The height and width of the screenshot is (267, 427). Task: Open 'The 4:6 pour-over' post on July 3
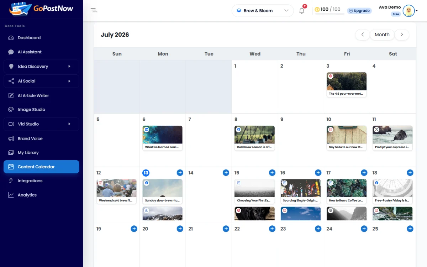point(347,85)
